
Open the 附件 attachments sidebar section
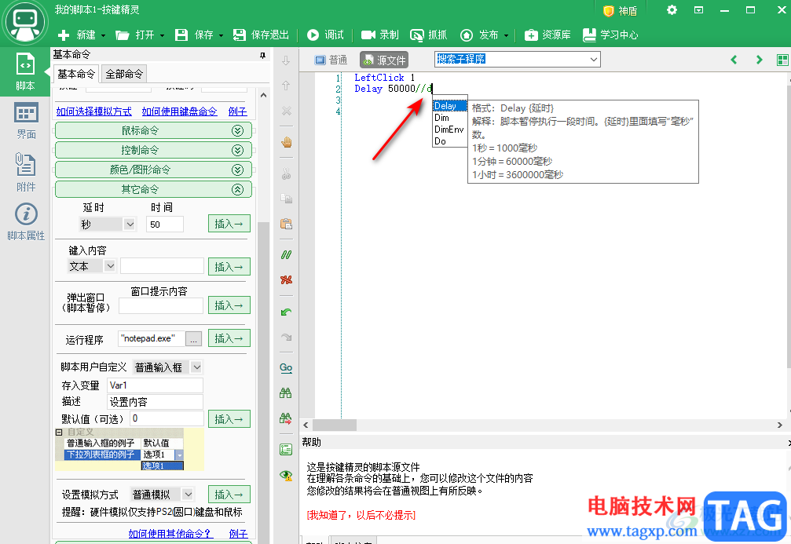point(26,172)
